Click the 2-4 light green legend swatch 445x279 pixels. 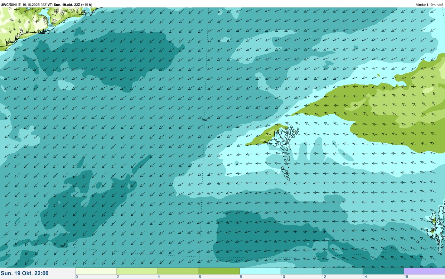[x=137, y=271]
